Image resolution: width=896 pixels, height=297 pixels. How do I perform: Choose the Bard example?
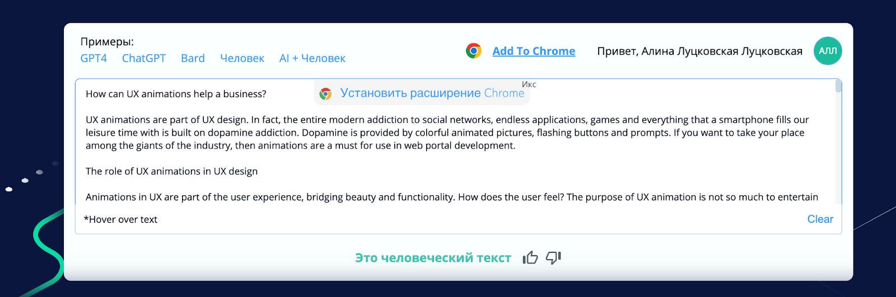coord(193,58)
